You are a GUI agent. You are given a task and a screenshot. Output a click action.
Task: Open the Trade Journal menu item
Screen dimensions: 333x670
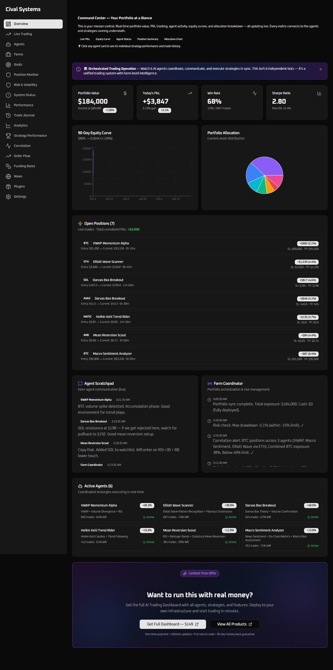(24, 115)
